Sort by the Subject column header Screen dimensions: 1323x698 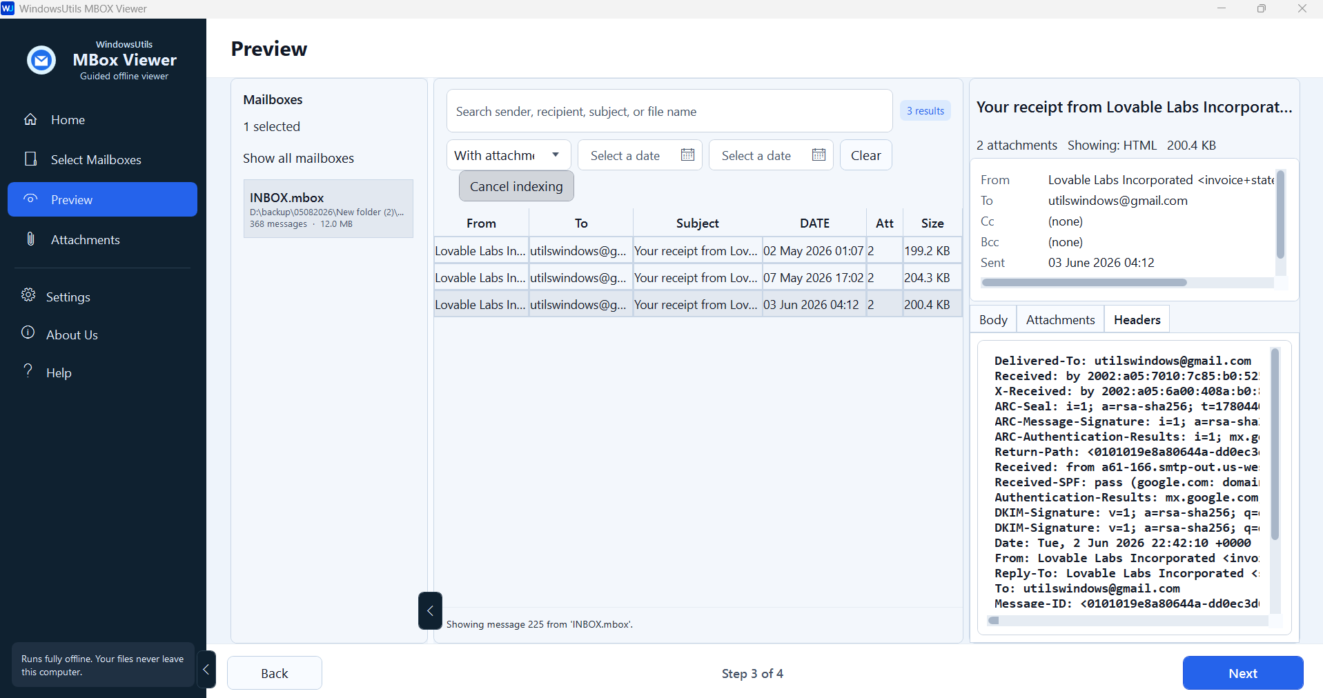(697, 223)
